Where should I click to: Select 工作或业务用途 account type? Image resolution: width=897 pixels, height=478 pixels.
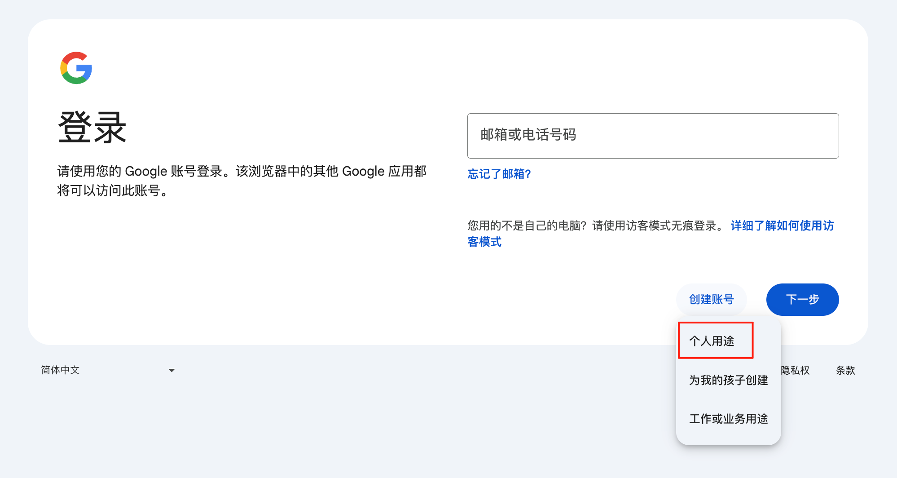coord(728,419)
